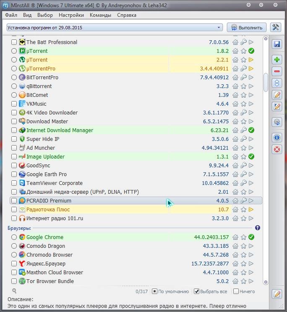
Task: Select the Радиоточка Плюс entry
Action: (x=136, y=210)
